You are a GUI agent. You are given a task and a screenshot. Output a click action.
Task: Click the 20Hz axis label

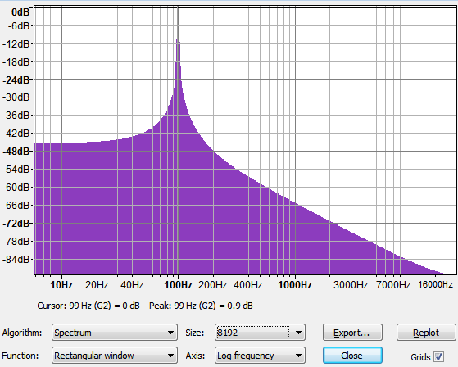[x=97, y=284]
